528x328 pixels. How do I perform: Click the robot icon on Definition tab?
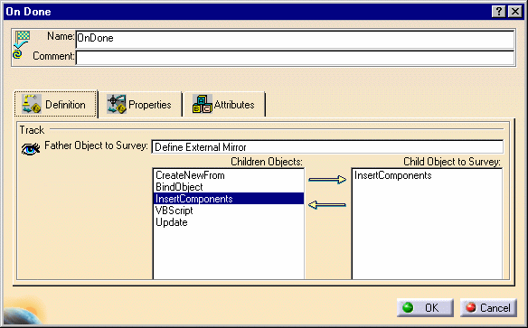pos(32,104)
